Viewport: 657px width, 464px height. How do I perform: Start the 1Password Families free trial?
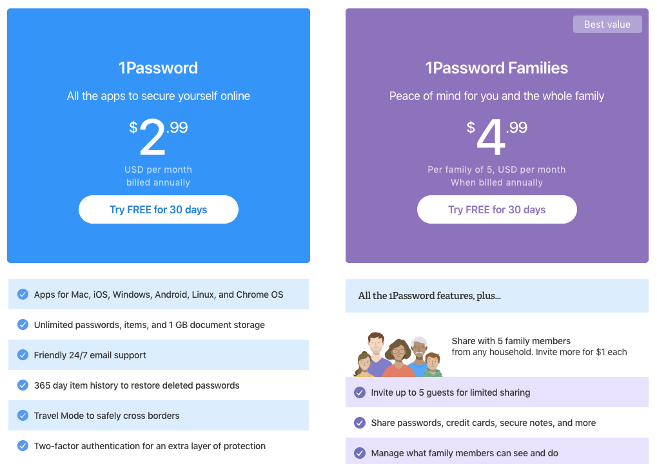pos(496,209)
